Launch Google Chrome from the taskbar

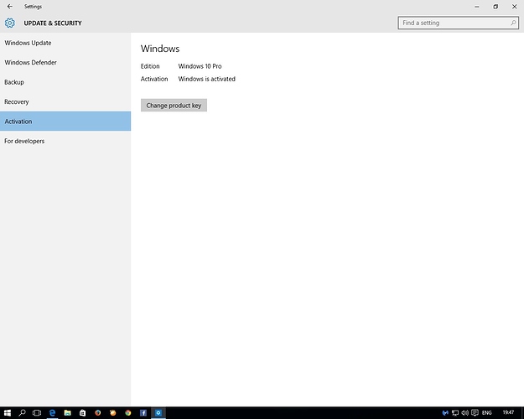tap(128, 413)
